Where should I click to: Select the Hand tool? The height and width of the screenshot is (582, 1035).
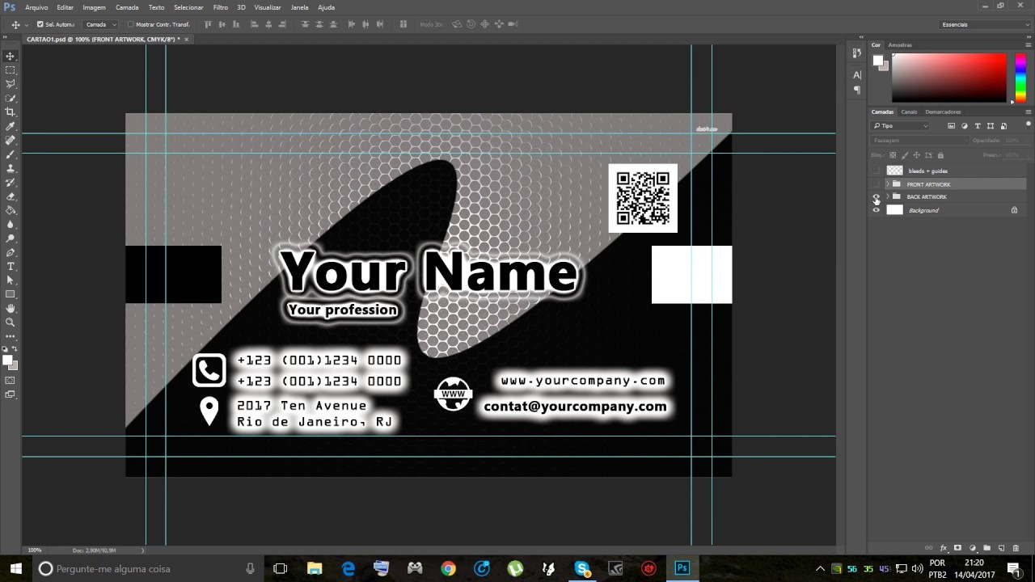click(x=11, y=308)
